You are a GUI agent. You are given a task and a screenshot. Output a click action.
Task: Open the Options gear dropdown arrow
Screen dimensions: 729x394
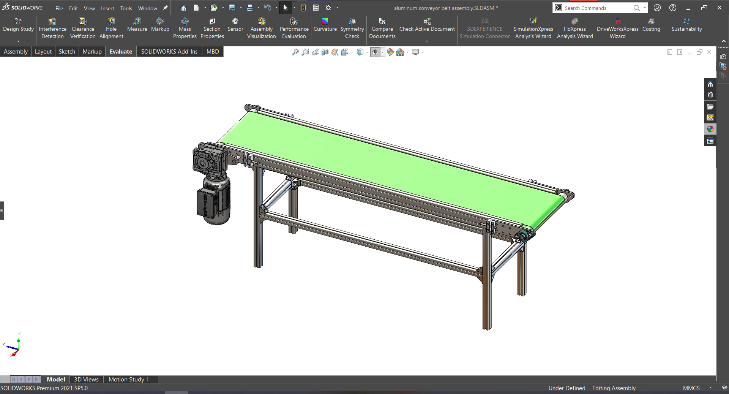pos(337,8)
